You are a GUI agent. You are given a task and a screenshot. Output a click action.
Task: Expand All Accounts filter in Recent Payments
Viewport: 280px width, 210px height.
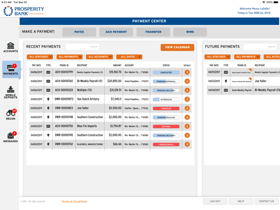tap(99, 57)
